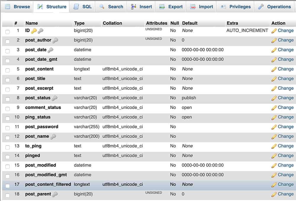This screenshot has height=201, width=296.
Task: Click the pencil icon in post_modified_gmt row
Action: coord(274,175)
